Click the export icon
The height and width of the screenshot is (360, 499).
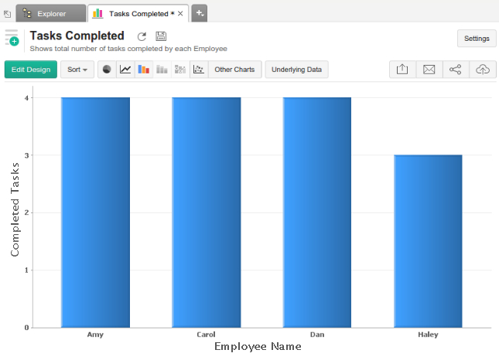tap(402, 70)
